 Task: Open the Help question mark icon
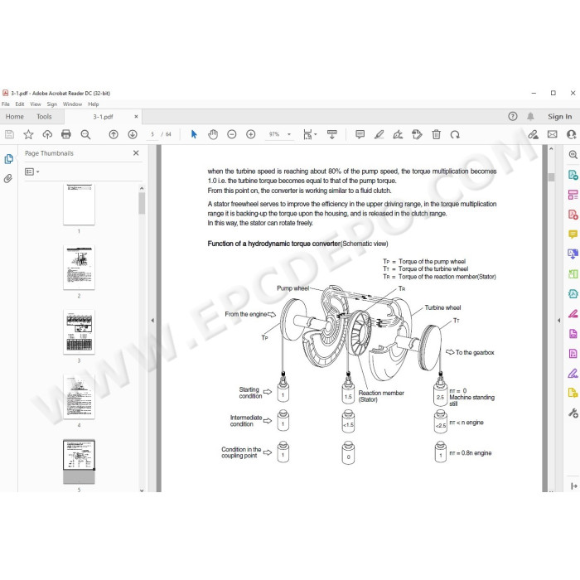pos(512,117)
